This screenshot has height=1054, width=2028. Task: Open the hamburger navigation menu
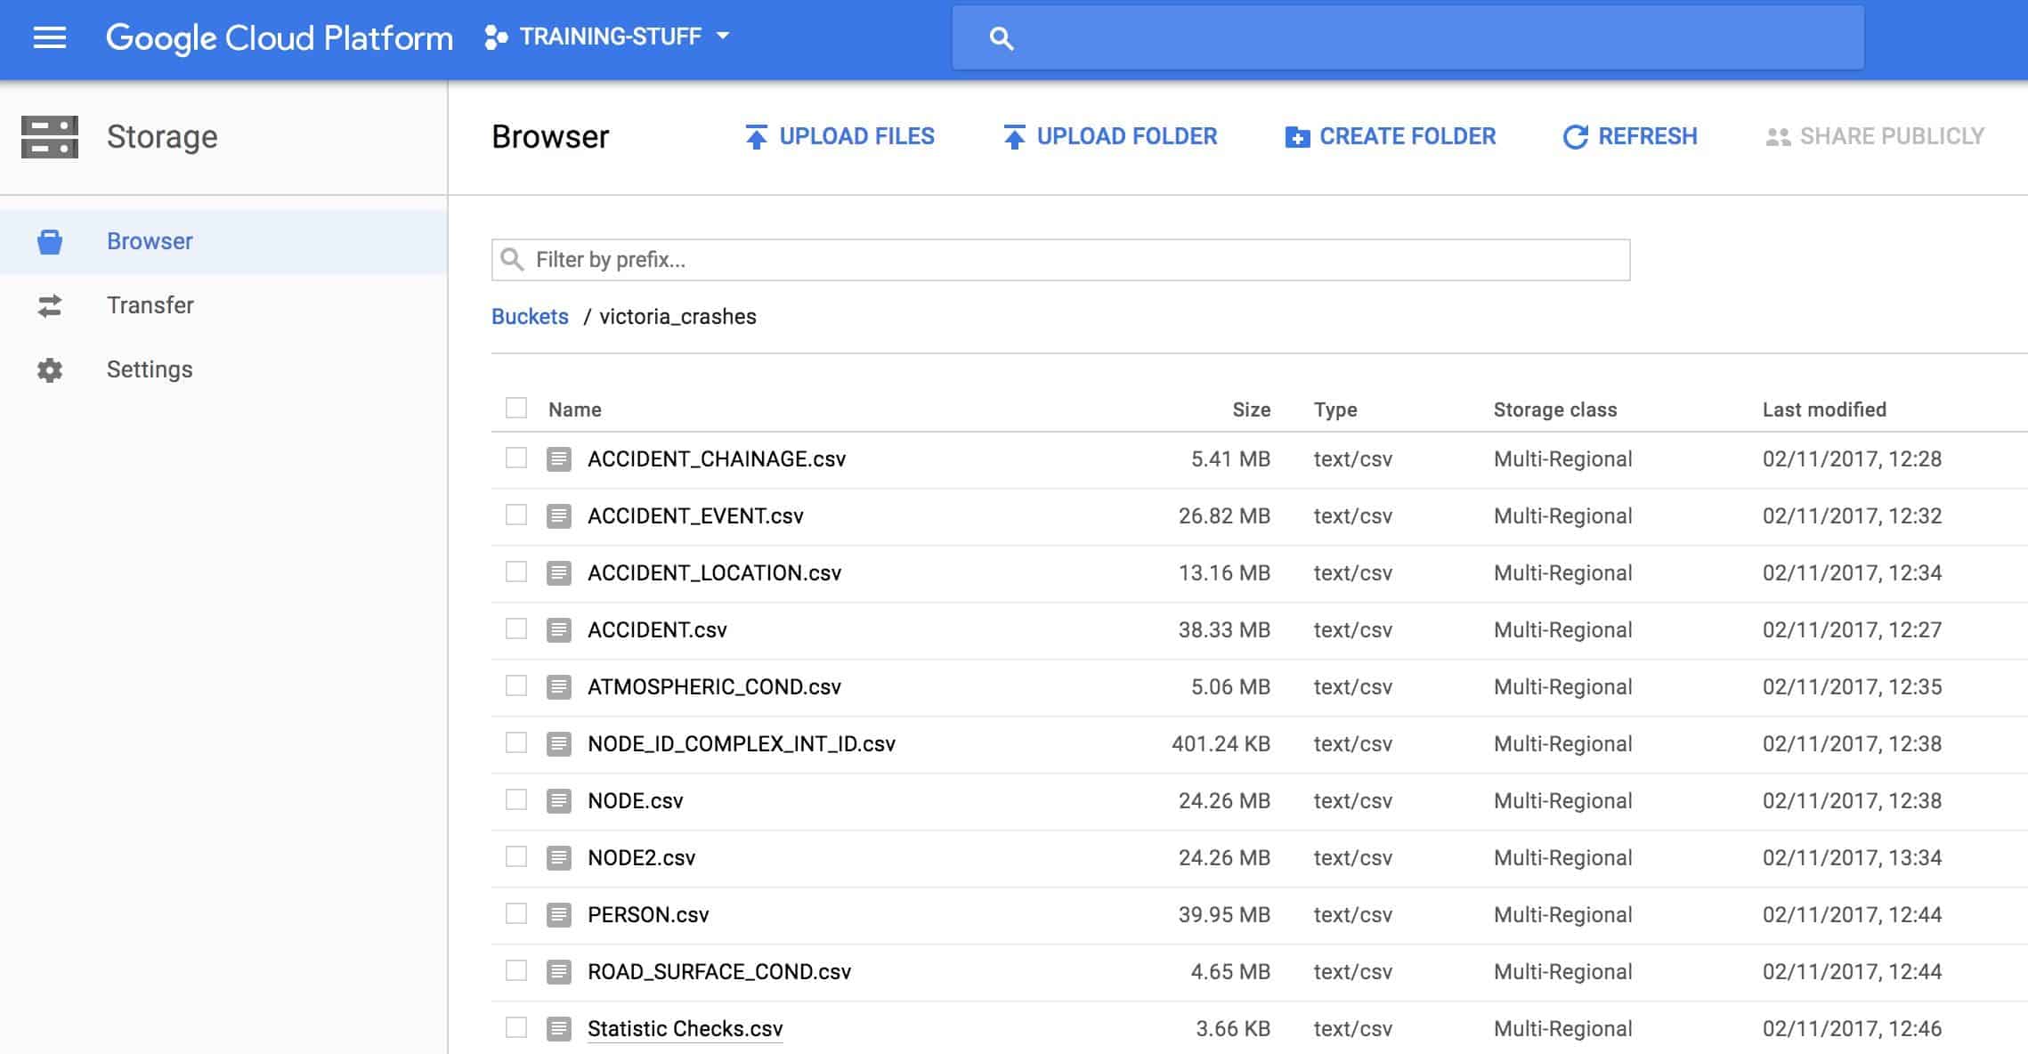[x=50, y=37]
